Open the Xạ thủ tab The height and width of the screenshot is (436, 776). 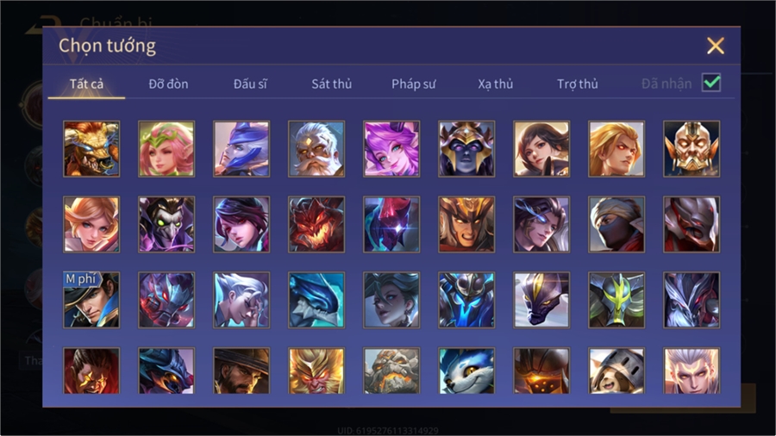click(496, 84)
